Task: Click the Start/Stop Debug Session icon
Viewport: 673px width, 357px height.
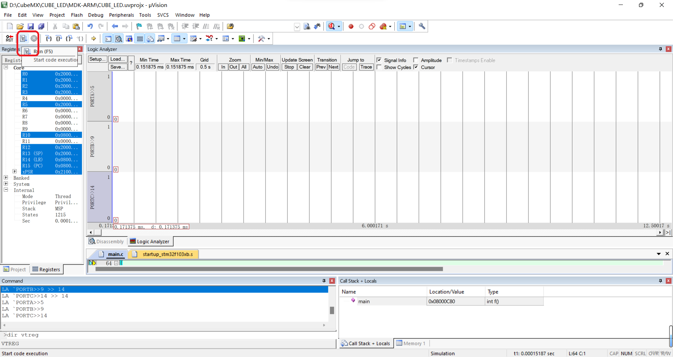Action: [332, 26]
